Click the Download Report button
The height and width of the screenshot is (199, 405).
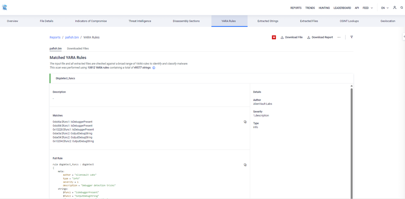[x=320, y=37]
